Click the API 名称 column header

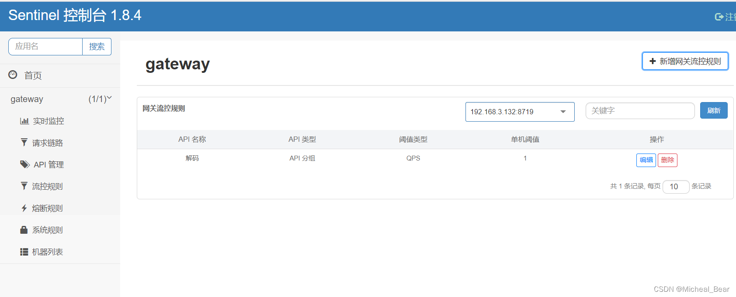(192, 139)
